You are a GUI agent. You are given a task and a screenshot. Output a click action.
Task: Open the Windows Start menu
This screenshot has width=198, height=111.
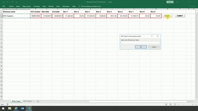tap(3, 108)
